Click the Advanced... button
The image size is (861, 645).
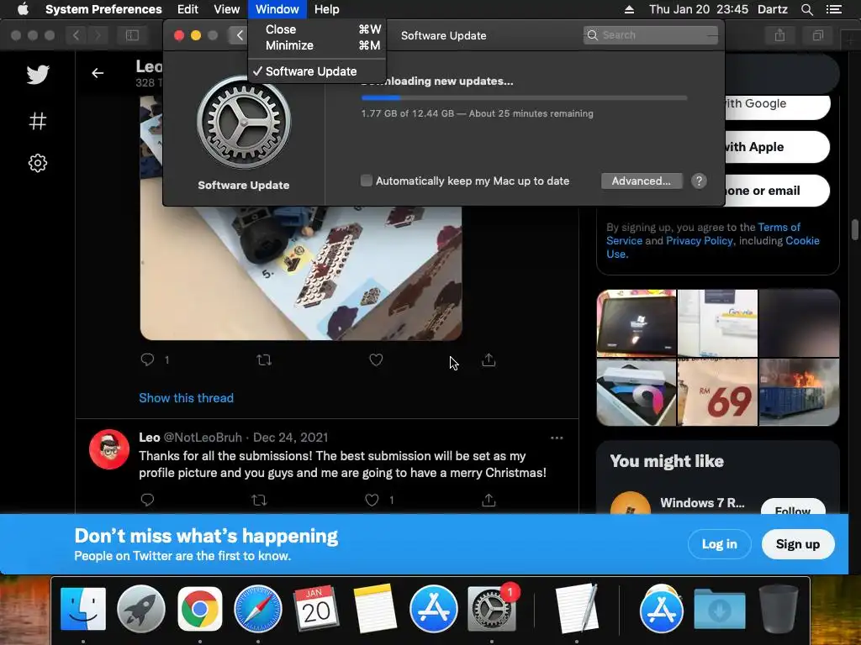point(642,181)
